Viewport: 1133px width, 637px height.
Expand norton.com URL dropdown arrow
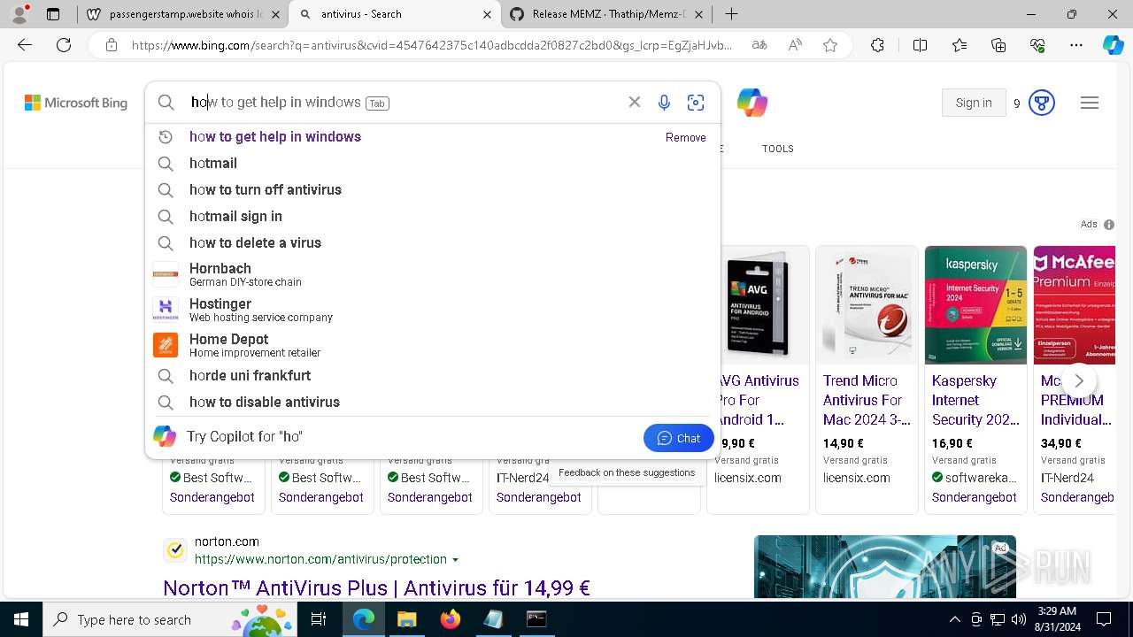point(456,560)
